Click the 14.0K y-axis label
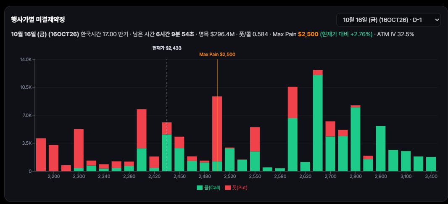 click(26, 59)
